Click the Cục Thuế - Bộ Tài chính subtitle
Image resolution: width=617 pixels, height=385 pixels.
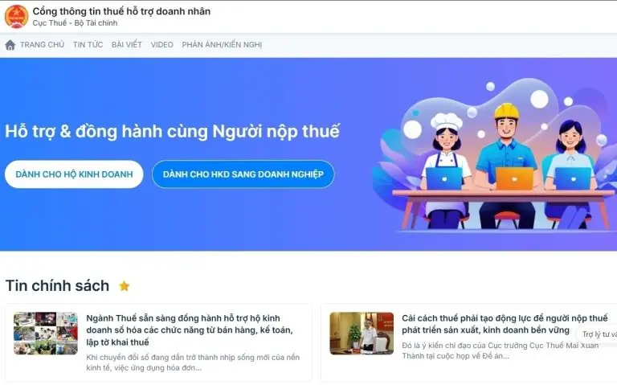[76, 23]
